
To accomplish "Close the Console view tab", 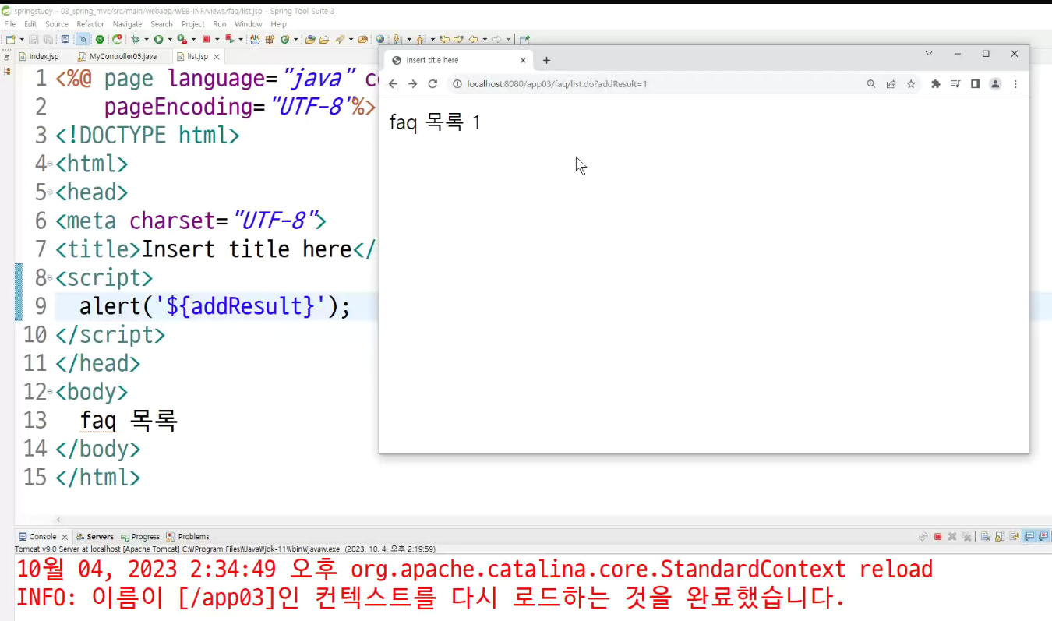I will coord(65,537).
